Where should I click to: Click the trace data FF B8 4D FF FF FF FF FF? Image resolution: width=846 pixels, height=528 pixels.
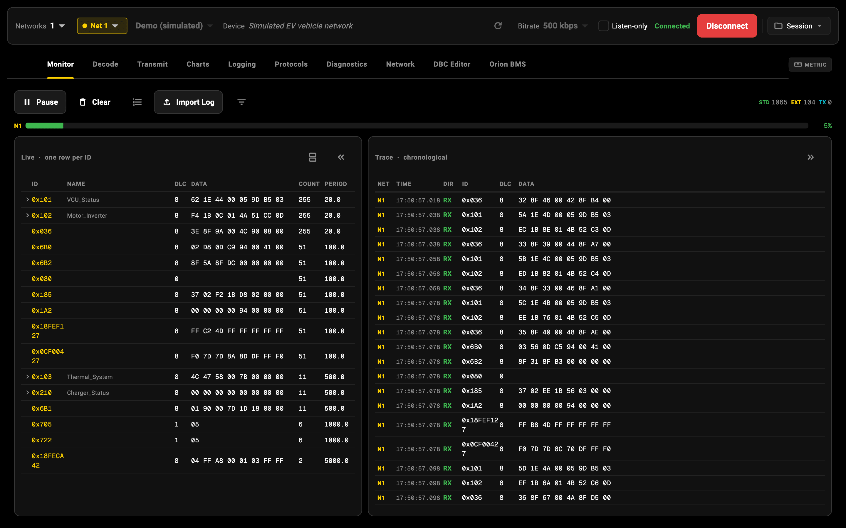(x=564, y=425)
